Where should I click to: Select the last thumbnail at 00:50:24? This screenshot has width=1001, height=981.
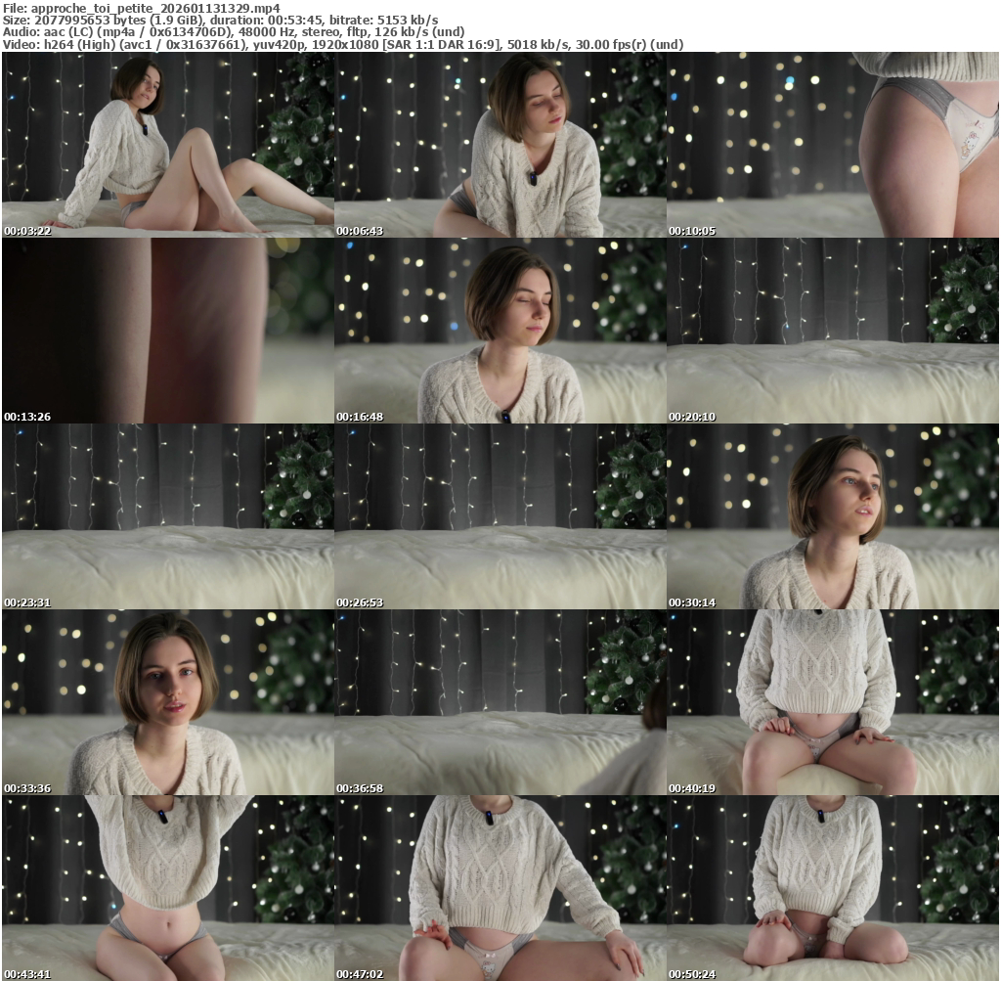(x=833, y=888)
